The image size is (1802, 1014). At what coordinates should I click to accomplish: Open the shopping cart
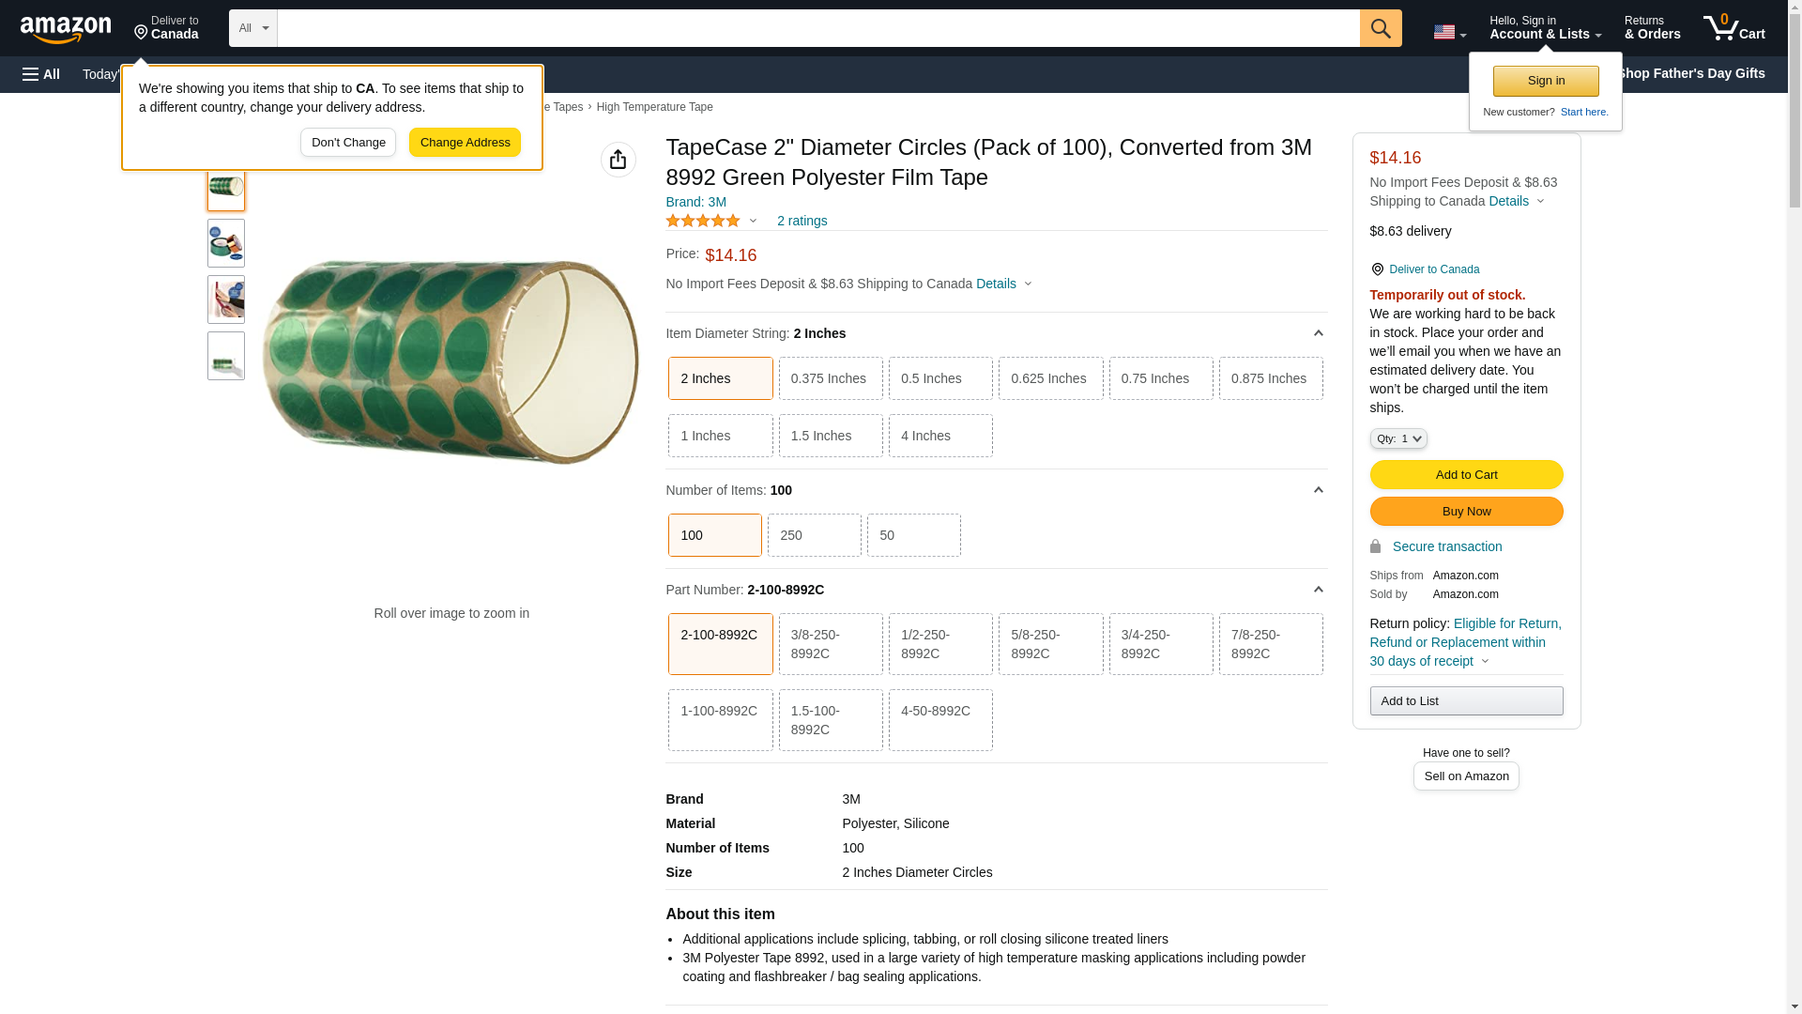(x=1733, y=28)
